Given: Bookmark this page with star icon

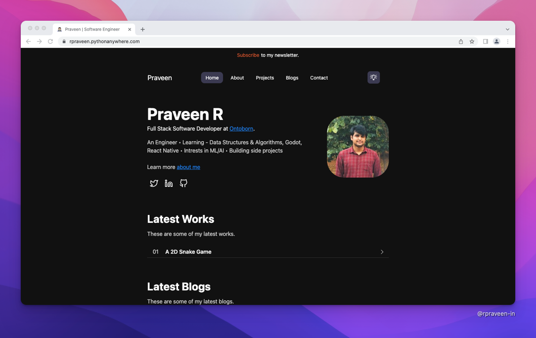Looking at the screenshot, I should tap(472, 42).
